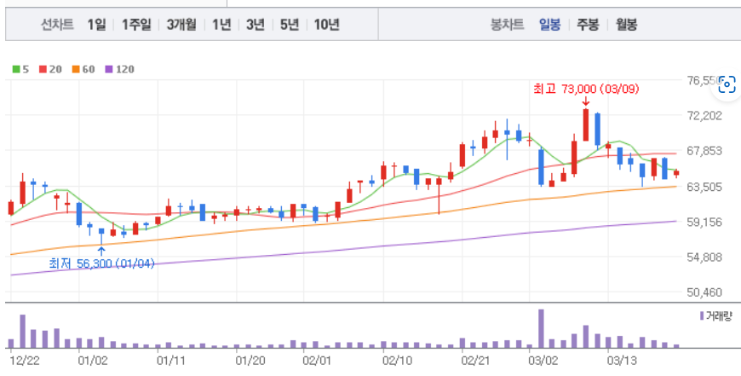Select the 3개월 line chart period

[181, 25]
